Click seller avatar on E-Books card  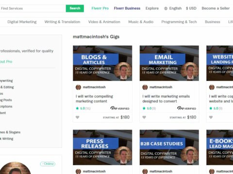(212, 171)
